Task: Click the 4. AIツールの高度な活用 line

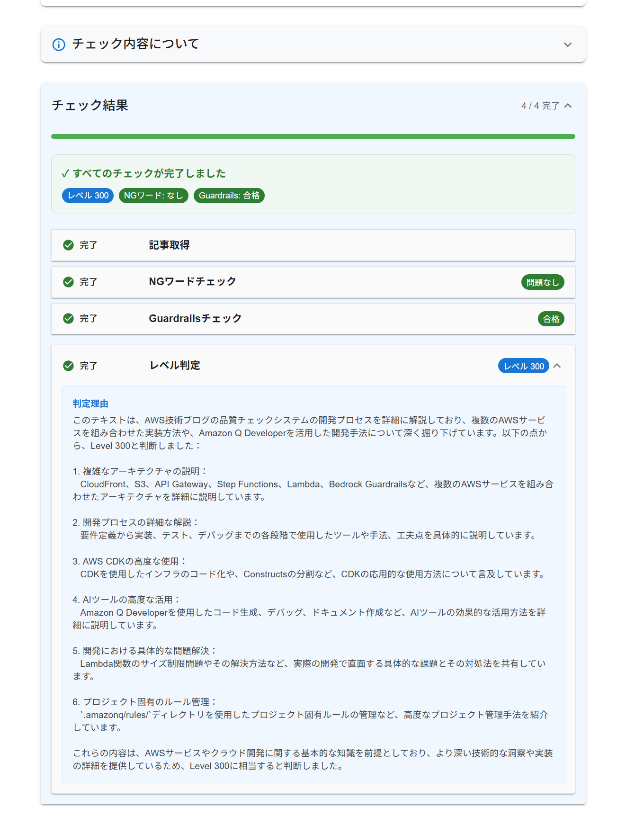Action: tap(126, 600)
